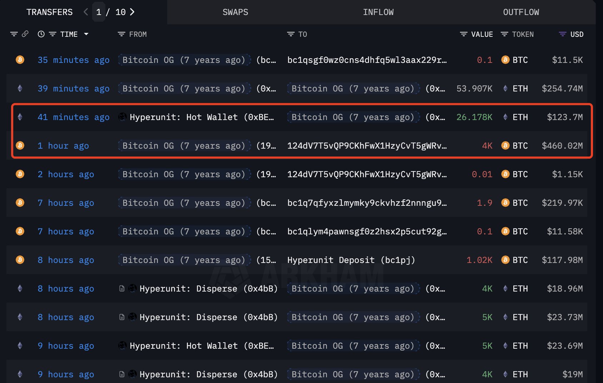Switch to the SWAPS tab

click(235, 12)
